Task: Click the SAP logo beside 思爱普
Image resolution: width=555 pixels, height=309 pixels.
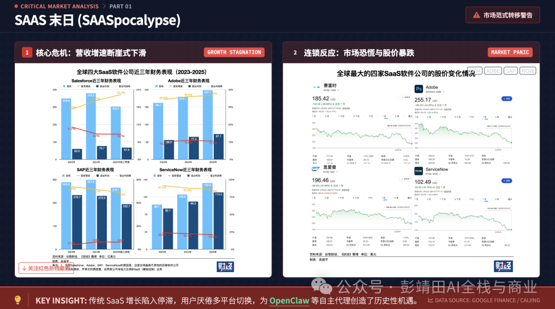Action: click(316, 168)
